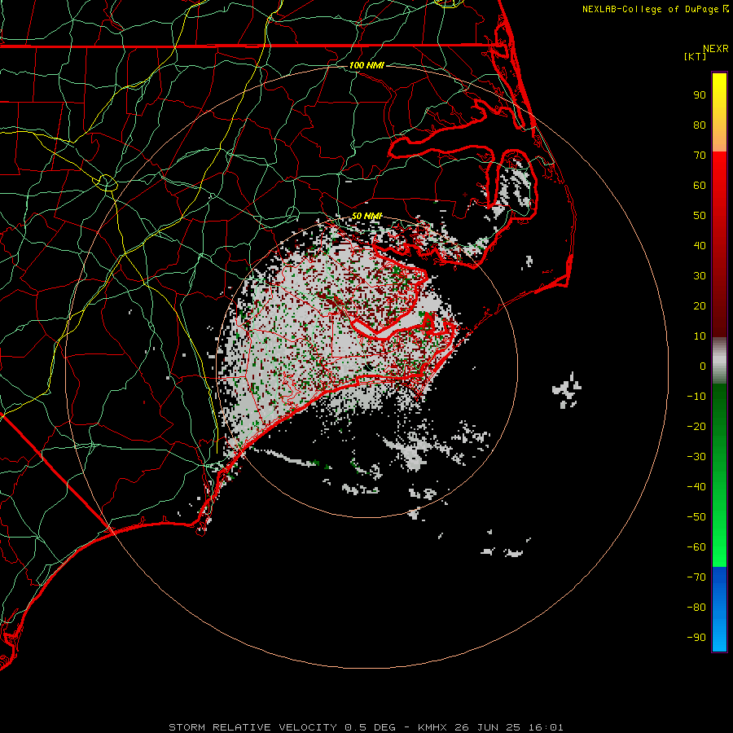Pick the blue segment of the color bar

point(719,609)
